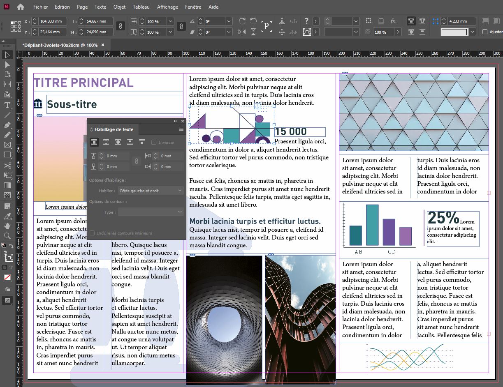This screenshot has height=387, width=503.
Task: Select the Rectangle tool
Action: [7, 155]
